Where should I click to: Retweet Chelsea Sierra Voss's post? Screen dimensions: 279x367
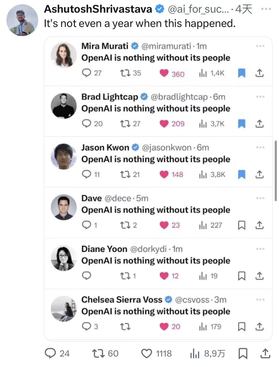125,327
